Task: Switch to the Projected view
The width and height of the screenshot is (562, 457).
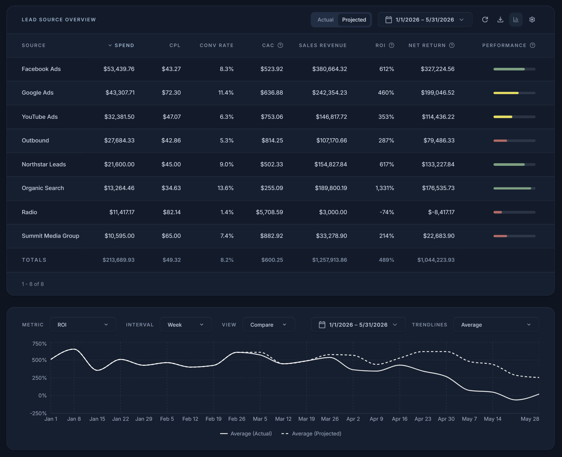Action: (354, 20)
